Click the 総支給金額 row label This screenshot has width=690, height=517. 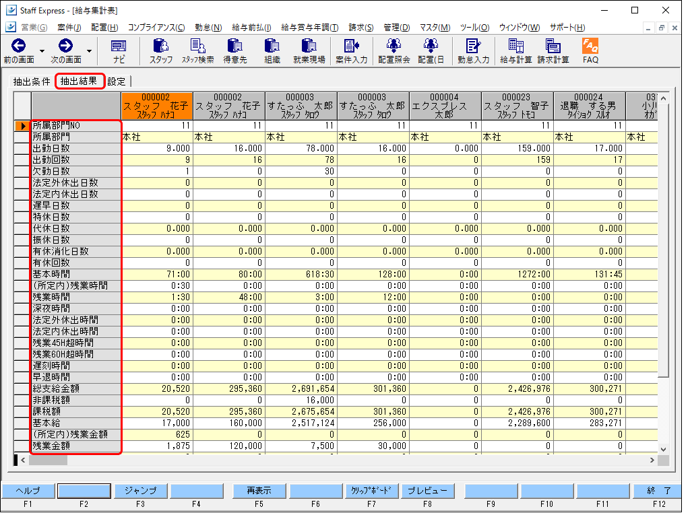click(x=76, y=388)
